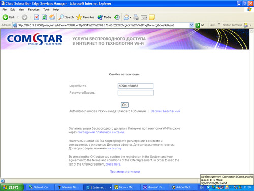
Task: Click the Password/Пароль input field
Action: click(x=136, y=93)
